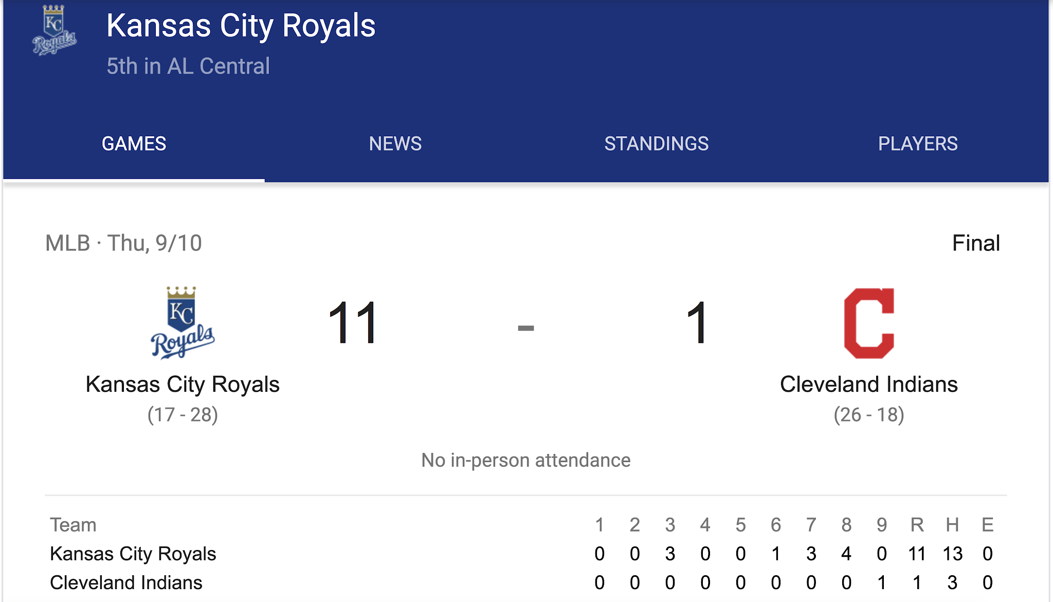Click the No in-person attendance text
The width and height of the screenshot is (1053, 602).
pos(525,460)
